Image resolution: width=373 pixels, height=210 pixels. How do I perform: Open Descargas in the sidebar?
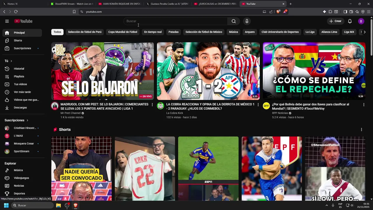pos(22,108)
